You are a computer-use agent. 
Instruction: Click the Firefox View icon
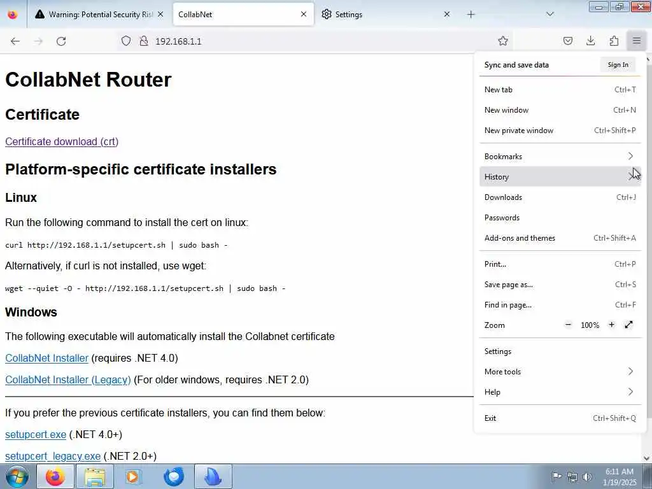[x=13, y=15]
